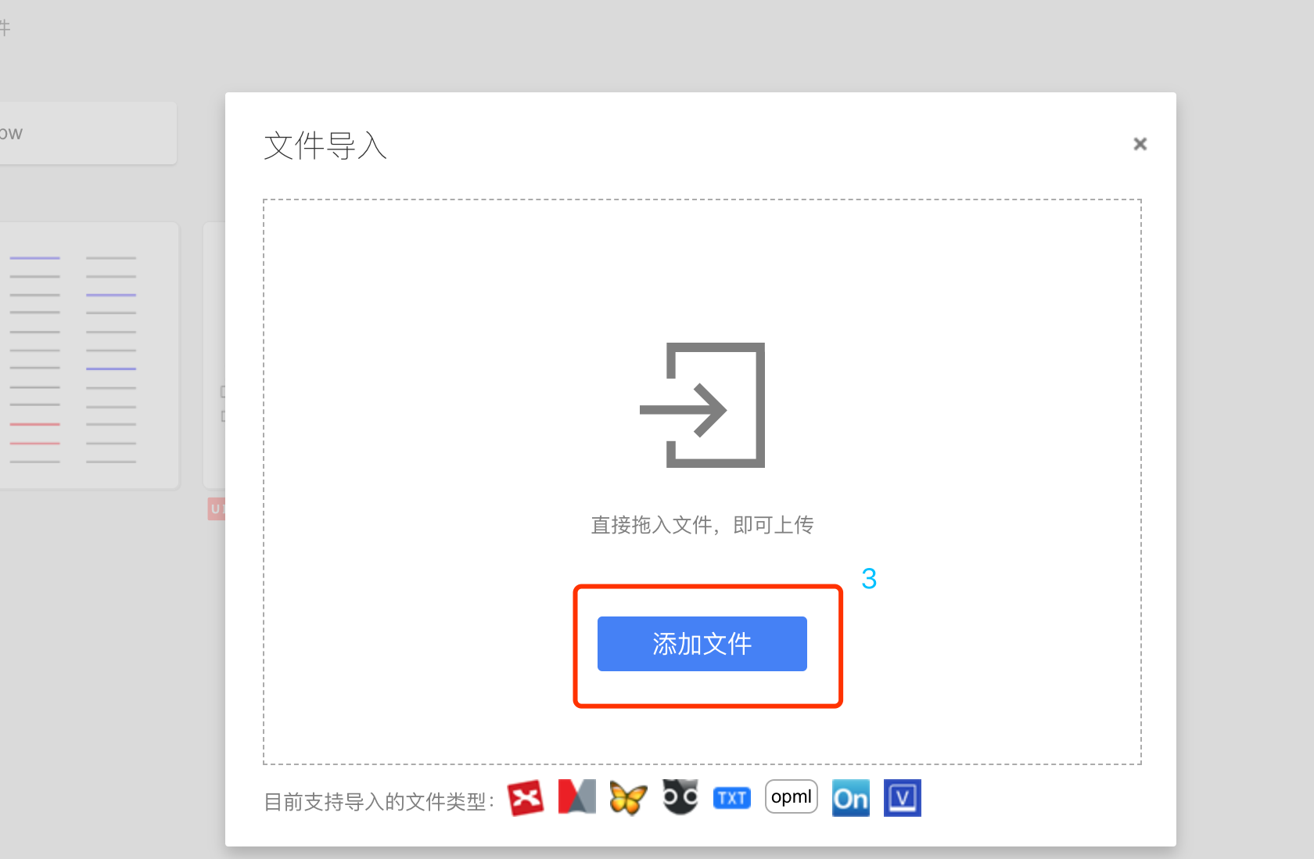The image size is (1314, 859).
Task: Click the 添加文件 button
Action: point(702,644)
